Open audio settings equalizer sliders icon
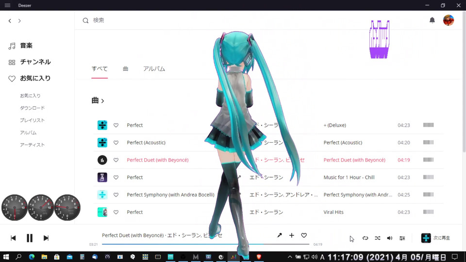Viewport: 466px width, 262px height. (402, 238)
